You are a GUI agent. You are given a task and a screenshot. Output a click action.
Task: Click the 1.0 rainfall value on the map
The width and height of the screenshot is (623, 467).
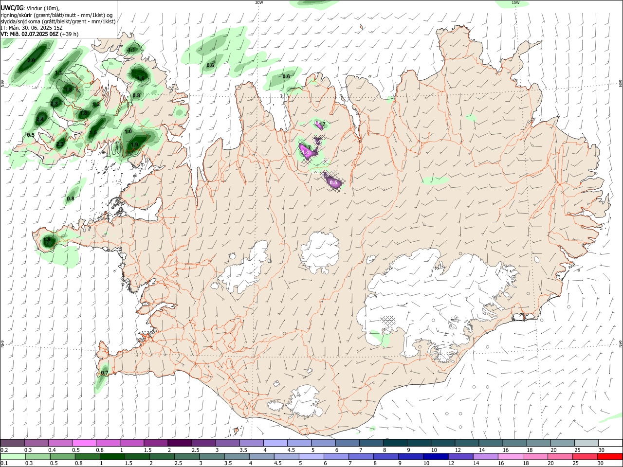point(128,131)
